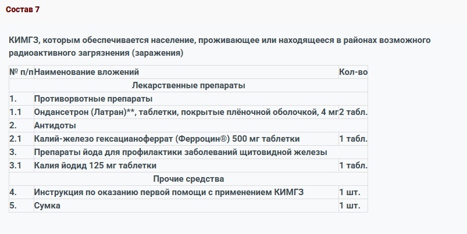Click the Сумка '1 шт.' quantity cell
The width and height of the screenshot is (467, 234).
pyautogui.click(x=353, y=206)
